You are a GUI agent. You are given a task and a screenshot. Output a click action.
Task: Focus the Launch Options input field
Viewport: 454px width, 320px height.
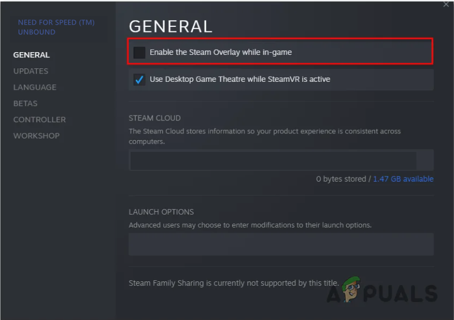281,244
